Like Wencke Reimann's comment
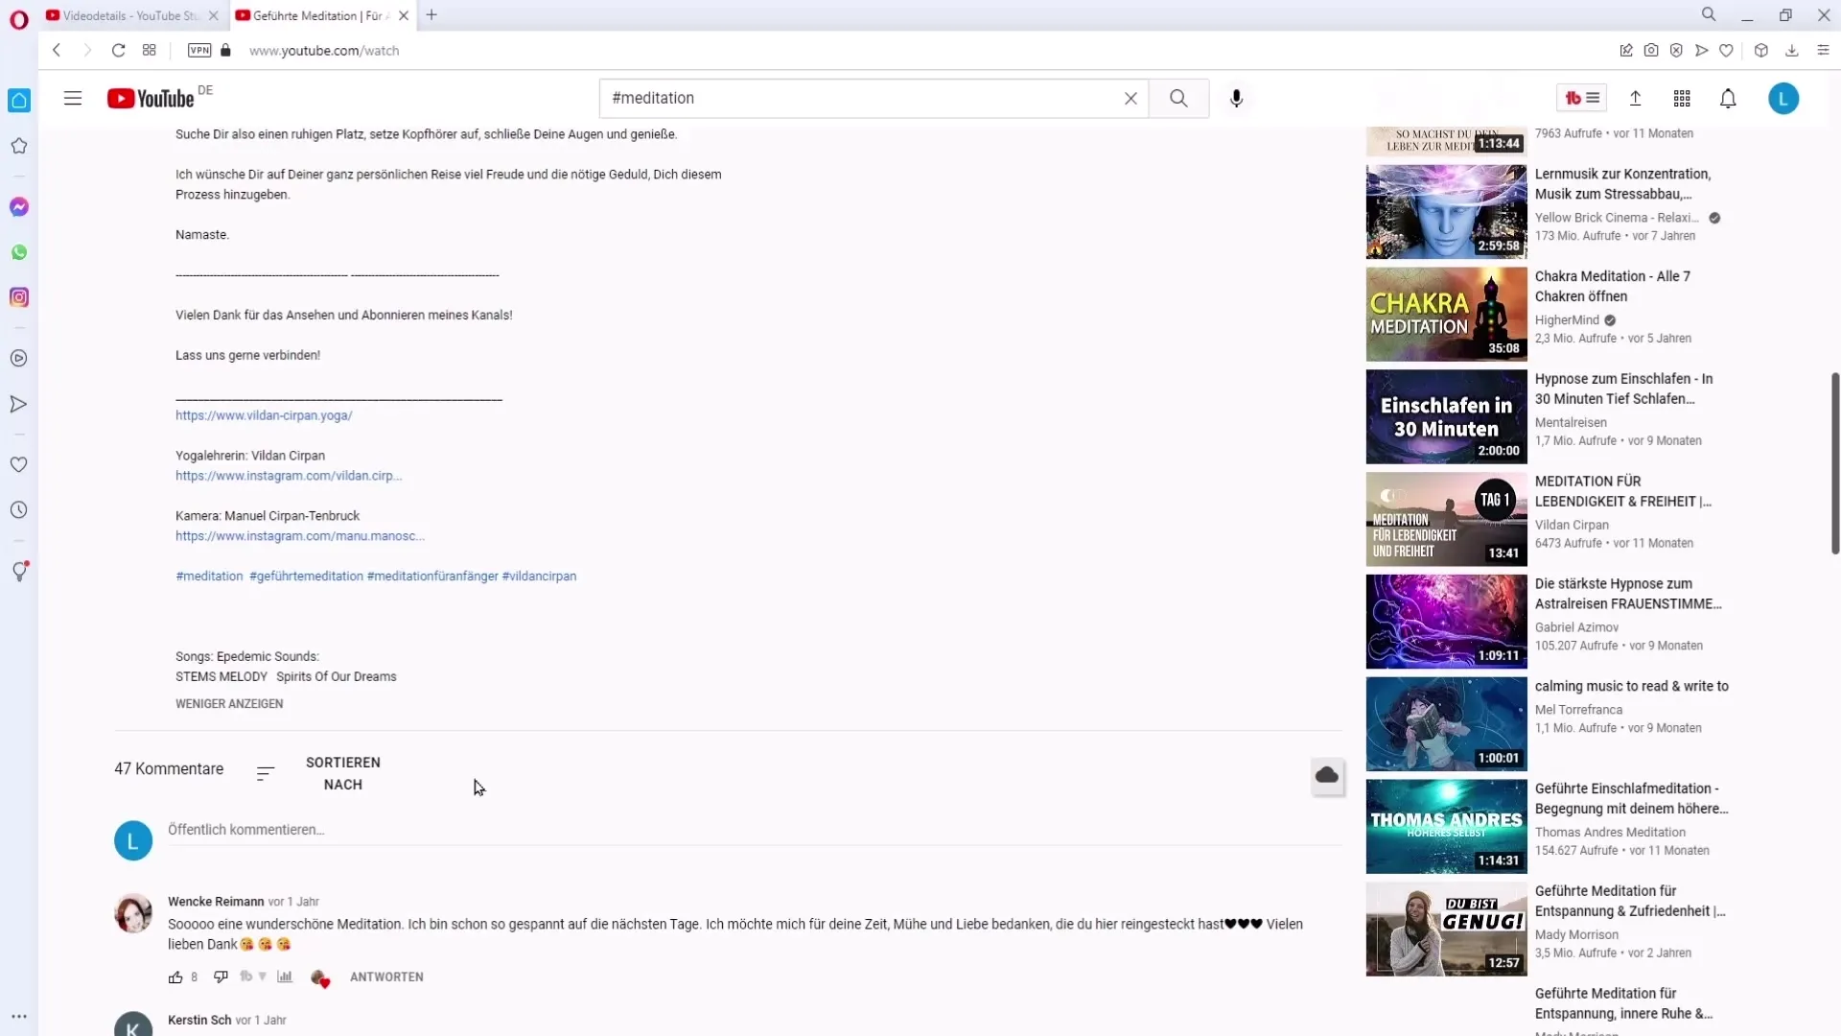Image resolution: width=1841 pixels, height=1036 pixels. pyautogui.click(x=175, y=977)
